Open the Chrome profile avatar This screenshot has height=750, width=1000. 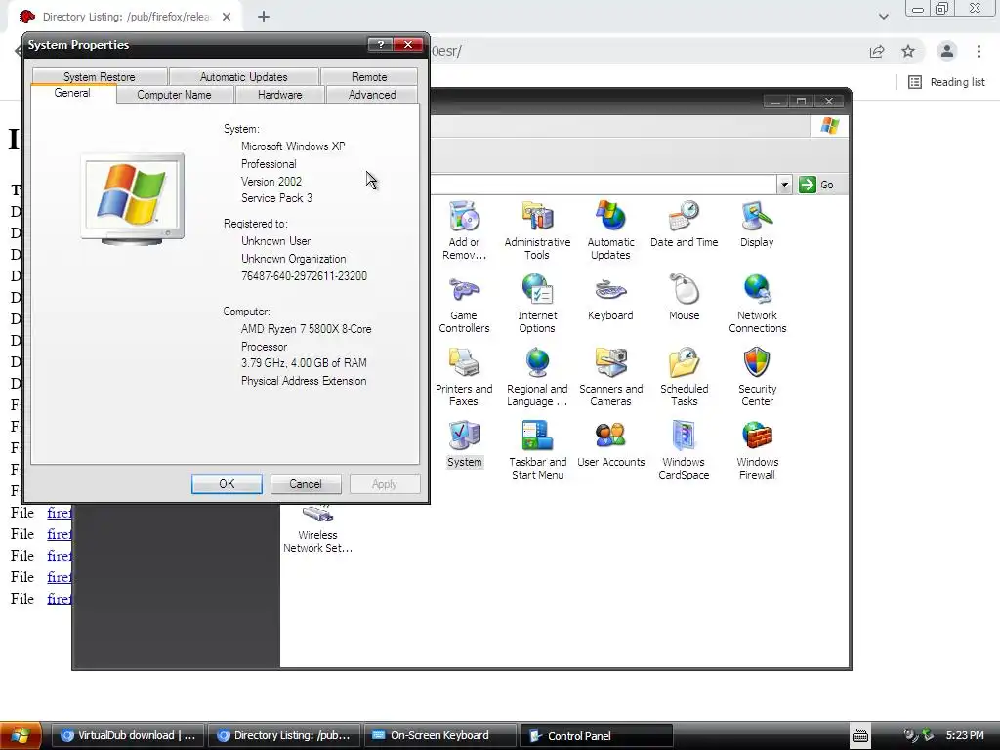947,51
